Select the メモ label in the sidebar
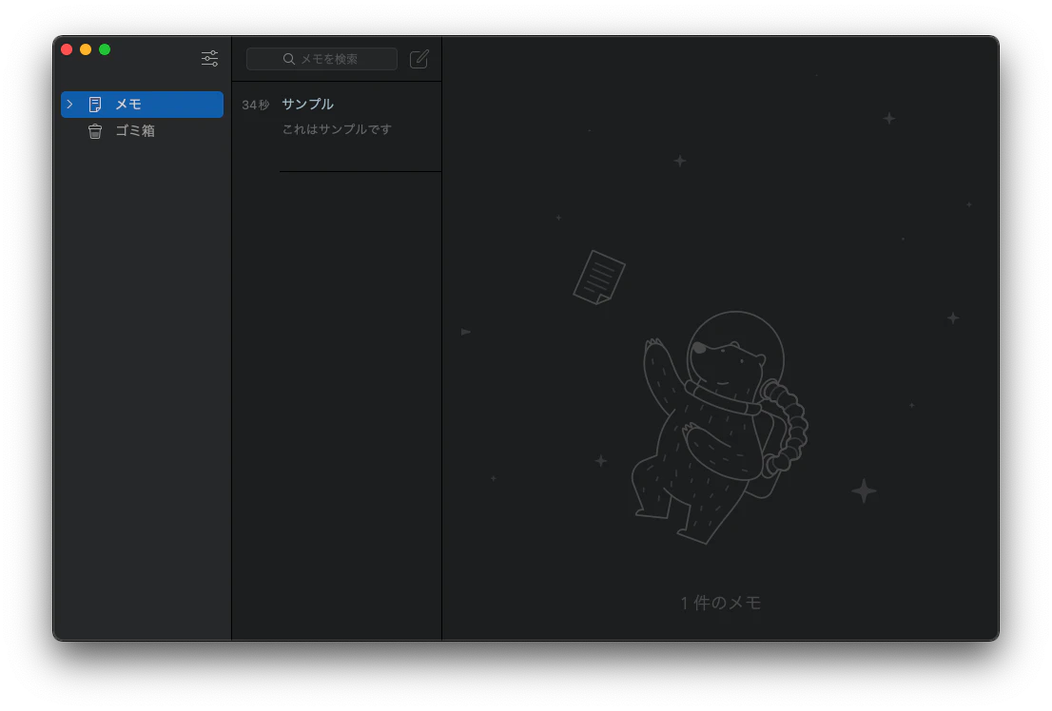Screen dimensions: 1052x711 pos(128,105)
